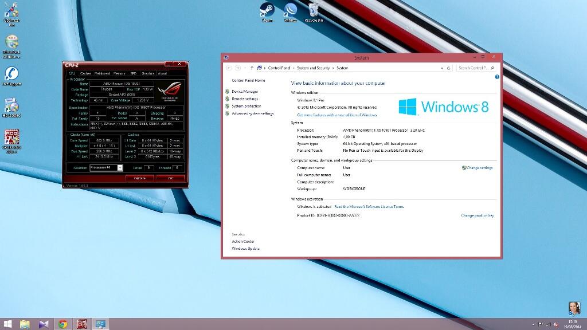Open the Recycle Bin desktop icon
587x330 pixels.
click(x=314, y=12)
